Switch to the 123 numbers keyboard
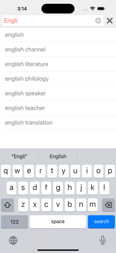116x253 pixels. point(14,222)
